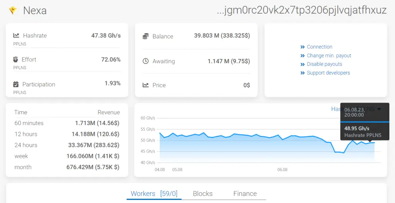Click the 676.429M (5.75K $) value
Image resolution: width=395 pixels, height=203 pixels.
[x=93, y=167]
